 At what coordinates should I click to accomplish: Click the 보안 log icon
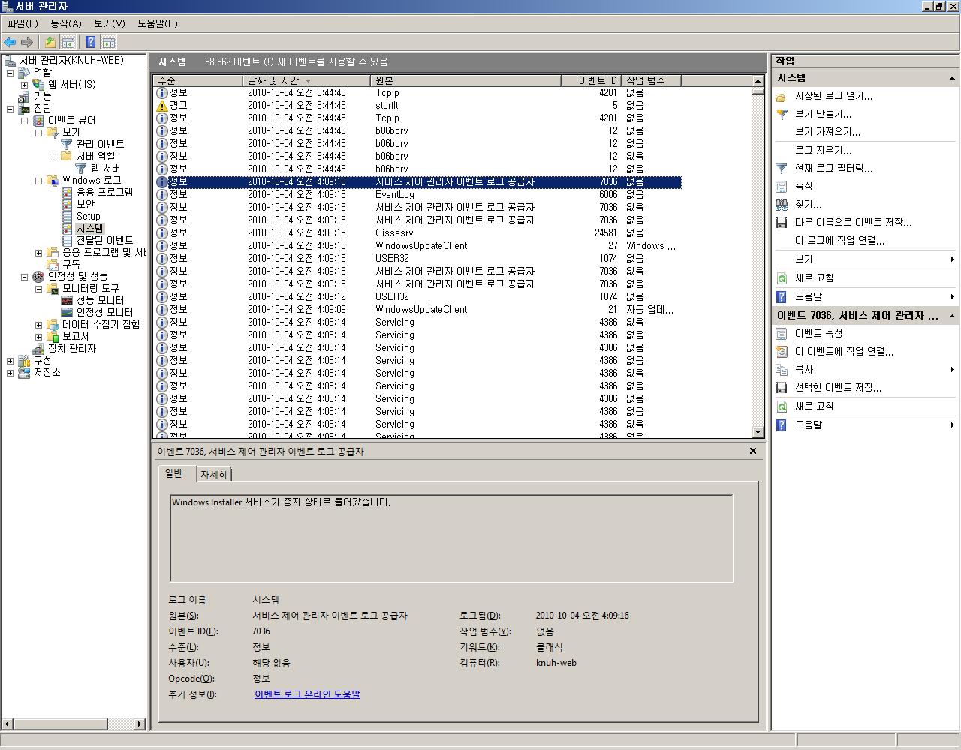(x=68, y=204)
